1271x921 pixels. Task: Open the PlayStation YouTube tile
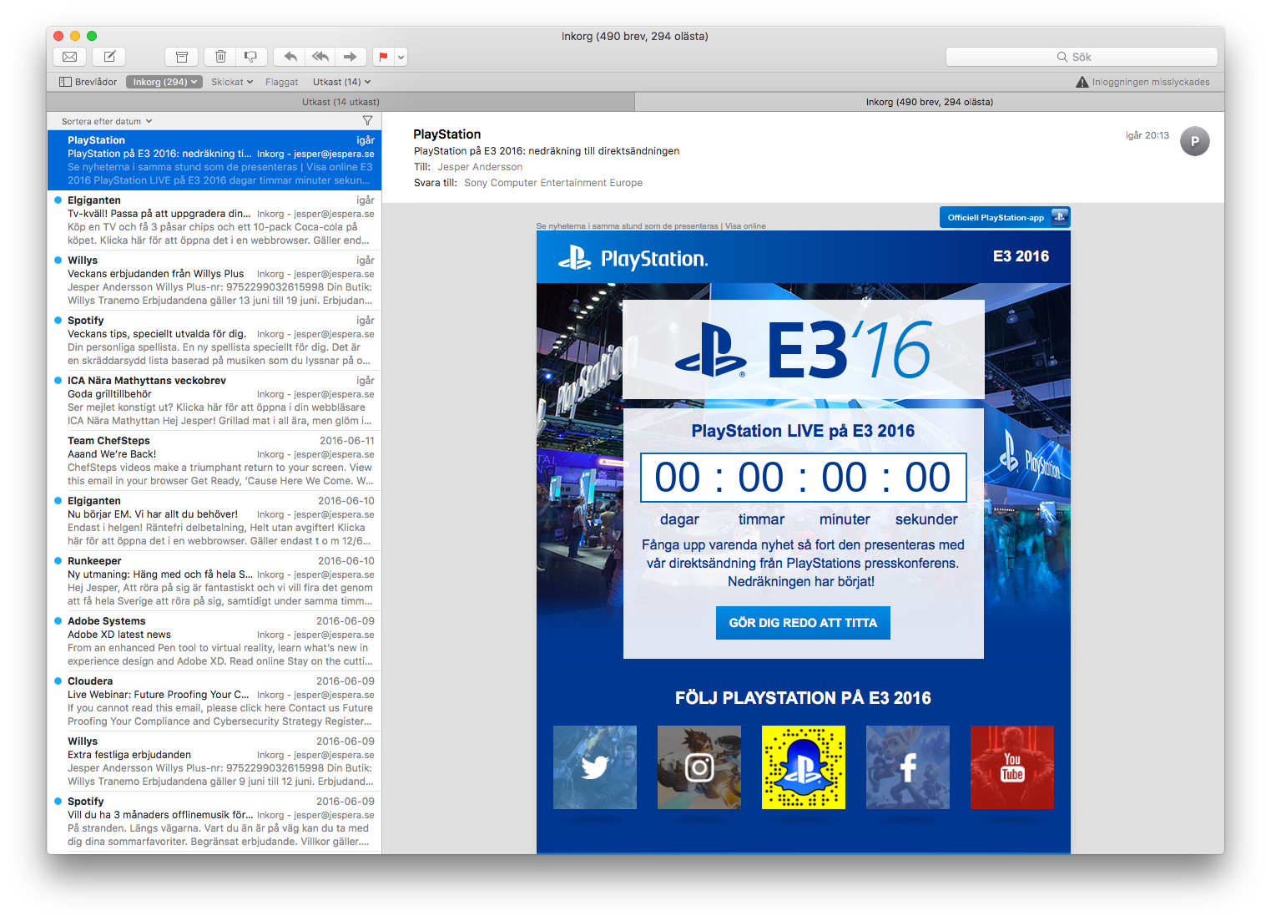coord(1012,767)
